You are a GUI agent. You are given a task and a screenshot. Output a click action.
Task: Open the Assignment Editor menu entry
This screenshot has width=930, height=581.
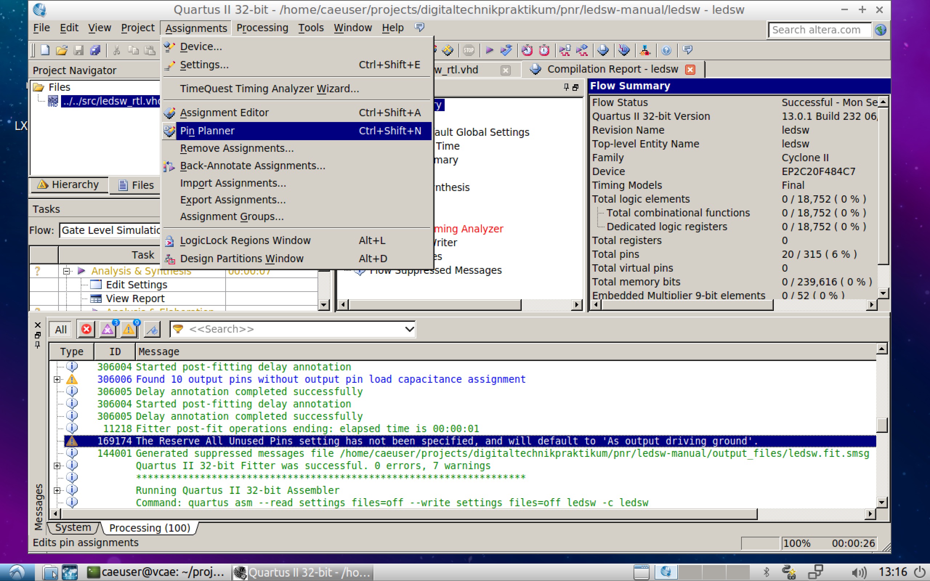[x=297, y=113]
